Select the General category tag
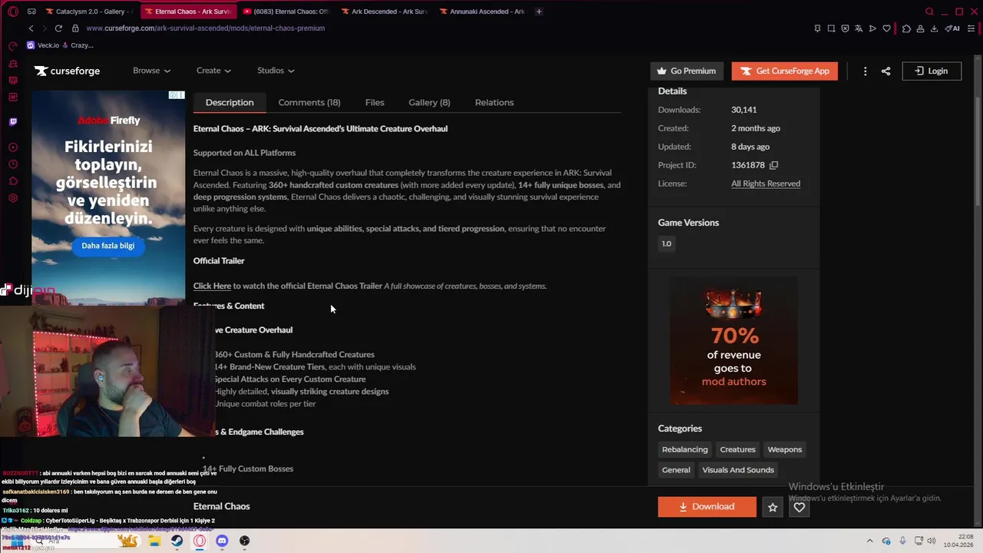This screenshot has height=553, width=983. point(676,470)
